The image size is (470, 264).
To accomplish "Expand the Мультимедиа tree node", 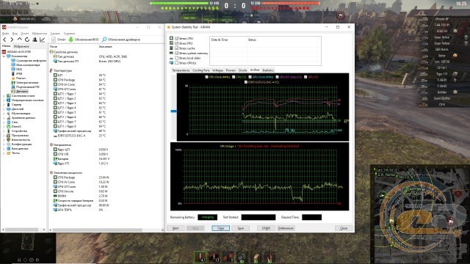I will coord(4,114).
